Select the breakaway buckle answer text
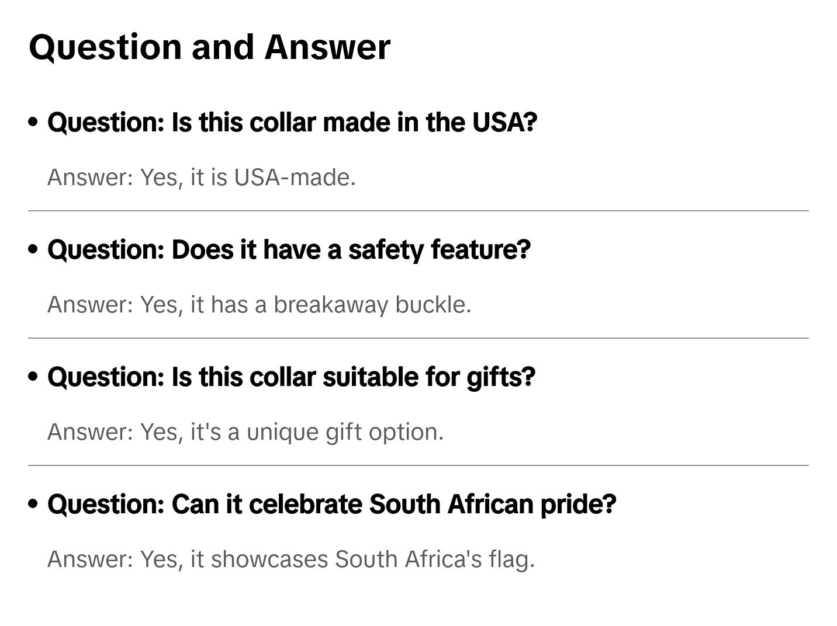This screenshot has width=837, height=626. tap(259, 305)
